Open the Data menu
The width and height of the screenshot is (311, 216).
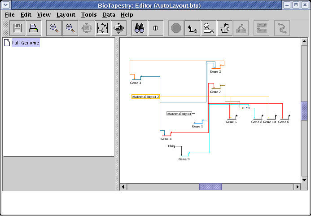(109, 14)
